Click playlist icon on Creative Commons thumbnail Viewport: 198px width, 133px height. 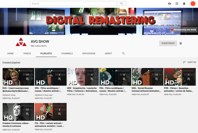pos(27,114)
